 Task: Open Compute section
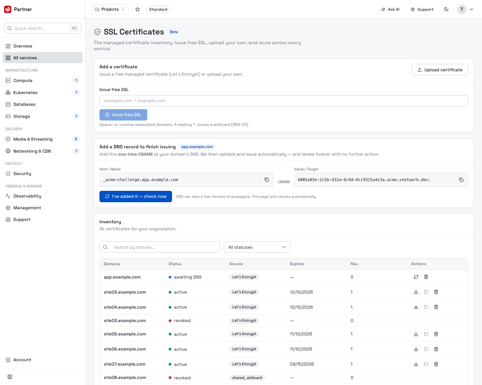click(x=43, y=81)
